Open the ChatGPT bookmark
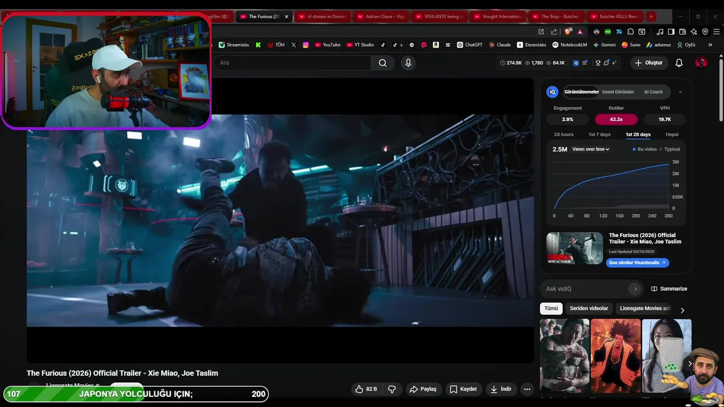724x407 pixels. [469, 45]
